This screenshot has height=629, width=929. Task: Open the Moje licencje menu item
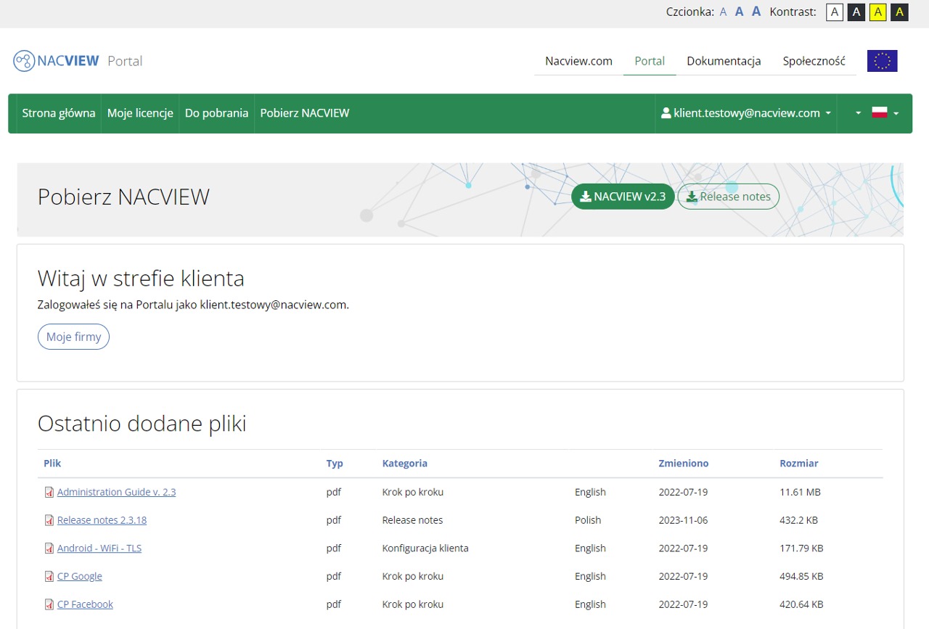tap(140, 113)
